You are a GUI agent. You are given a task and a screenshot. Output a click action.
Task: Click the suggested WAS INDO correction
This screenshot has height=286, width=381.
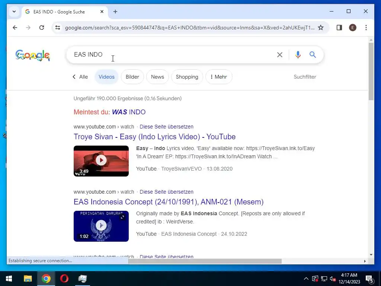128,112
